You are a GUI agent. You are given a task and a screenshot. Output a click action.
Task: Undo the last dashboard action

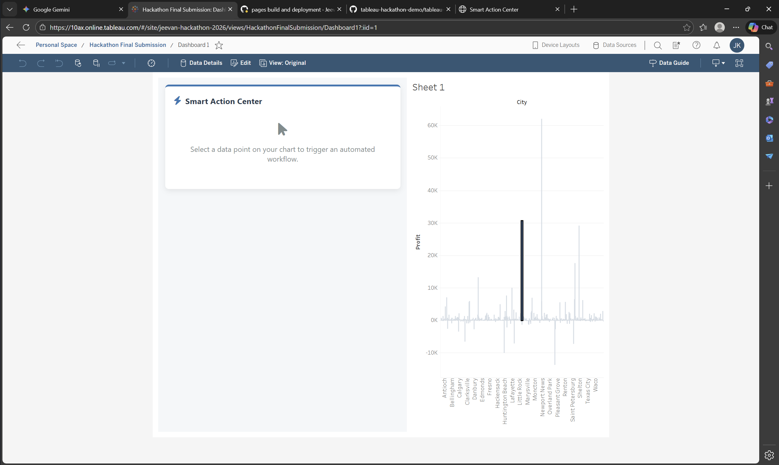tap(22, 63)
